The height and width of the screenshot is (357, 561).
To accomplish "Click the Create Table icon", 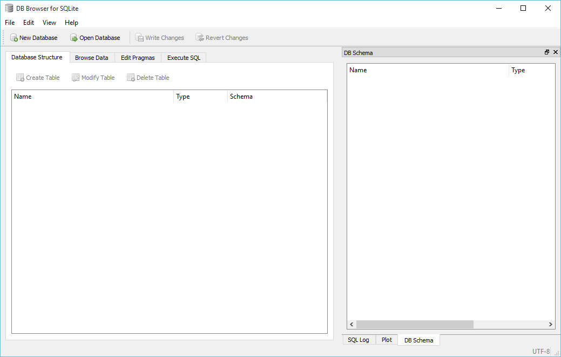I will [x=20, y=78].
